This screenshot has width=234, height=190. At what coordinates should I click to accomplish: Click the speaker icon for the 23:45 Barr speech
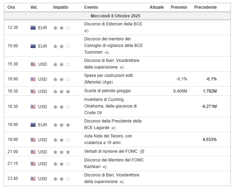coord(122,182)
